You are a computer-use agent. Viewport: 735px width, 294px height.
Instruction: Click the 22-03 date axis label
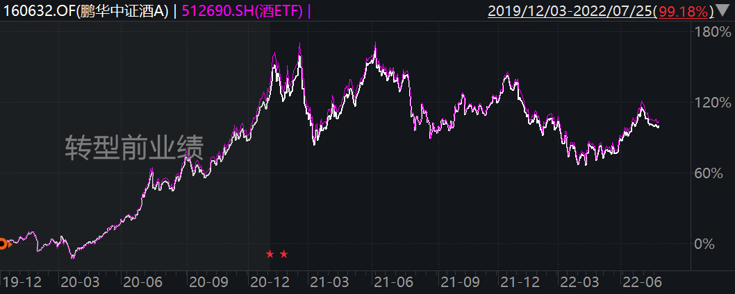click(x=579, y=282)
